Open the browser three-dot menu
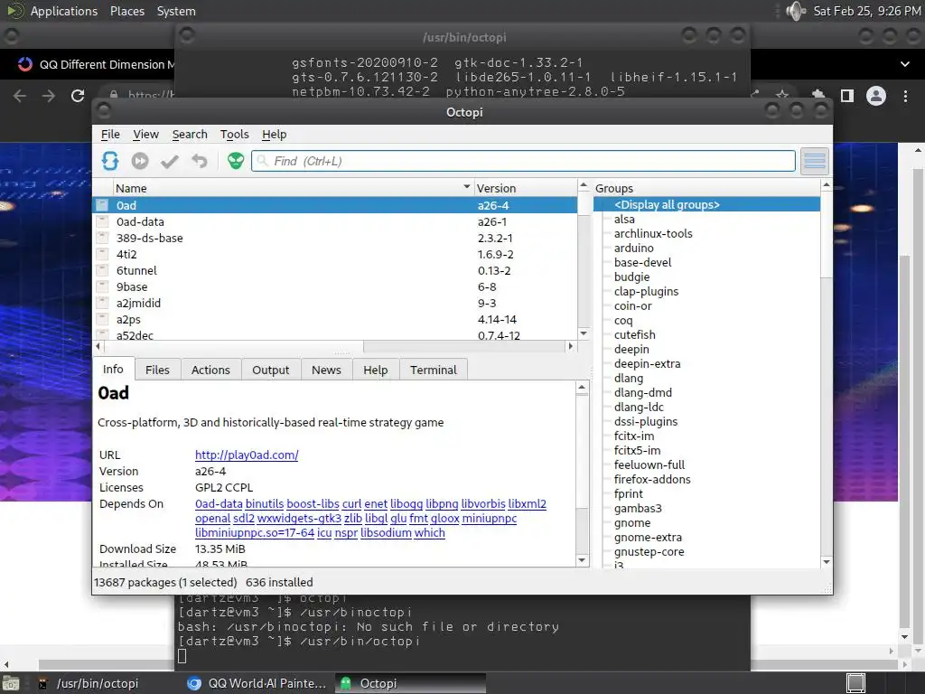The height and width of the screenshot is (694, 925). (905, 96)
